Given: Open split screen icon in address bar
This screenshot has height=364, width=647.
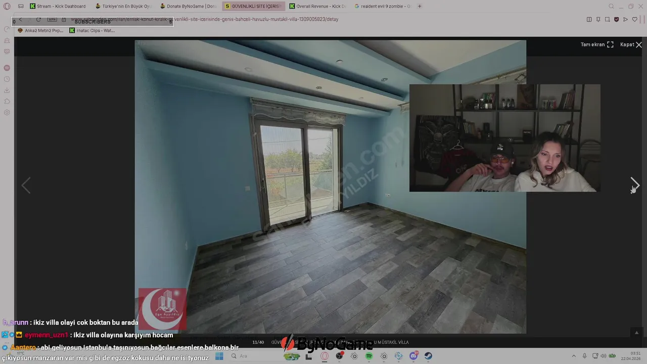Looking at the screenshot, I should (589, 19).
